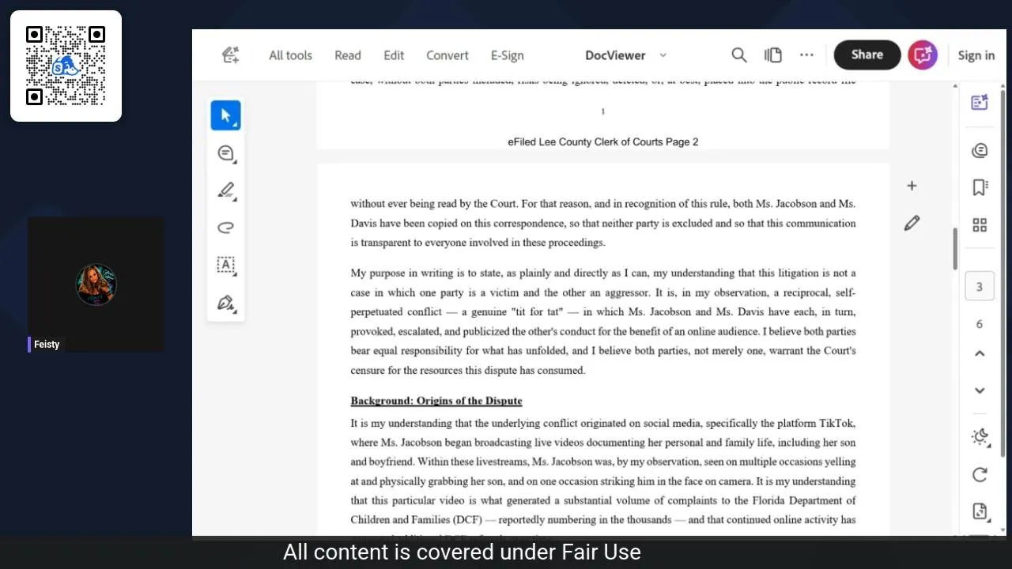Open the AI assistant tools icon
The height and width of the screenshot is (569, 1012).
pyautogui.click(x=230, y=55)
